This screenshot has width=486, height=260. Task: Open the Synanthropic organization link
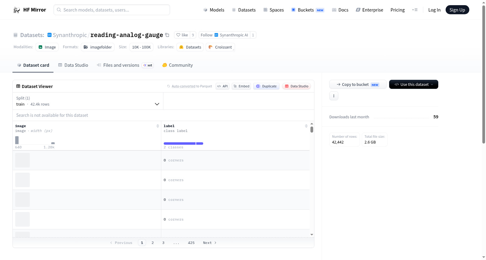[70, 35]
